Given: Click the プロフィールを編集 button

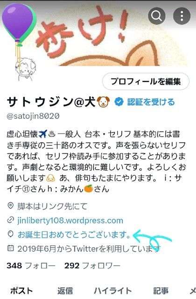Looking at the screenshot, I should coord(146,82).
